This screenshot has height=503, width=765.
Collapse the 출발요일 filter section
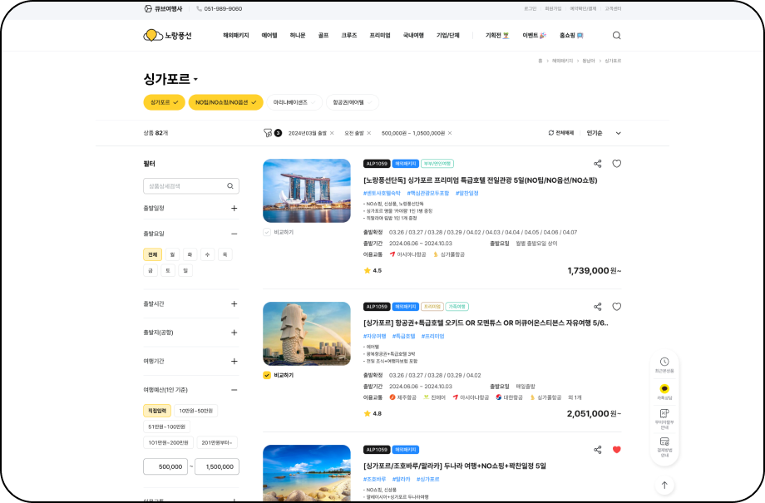pyautogui.click(x=234, y=234)
